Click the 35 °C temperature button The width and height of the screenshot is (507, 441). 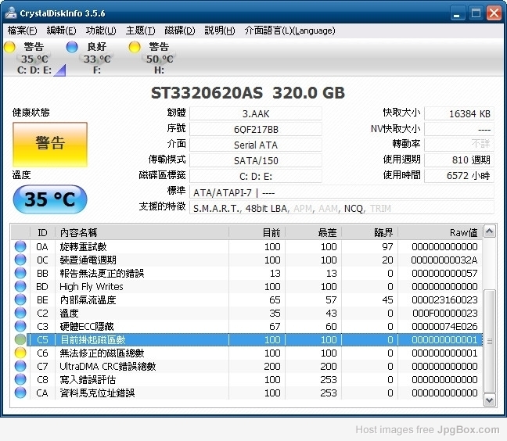pos(49,199)
